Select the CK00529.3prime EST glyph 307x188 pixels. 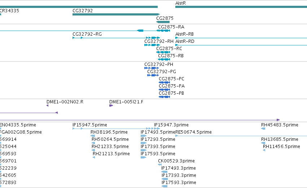[x=160, y=165]
